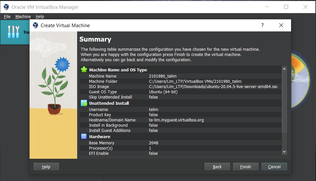Viewport: 316px width, 181px height.
Task: Click the Product Key row label
Action: click(100, 115)
